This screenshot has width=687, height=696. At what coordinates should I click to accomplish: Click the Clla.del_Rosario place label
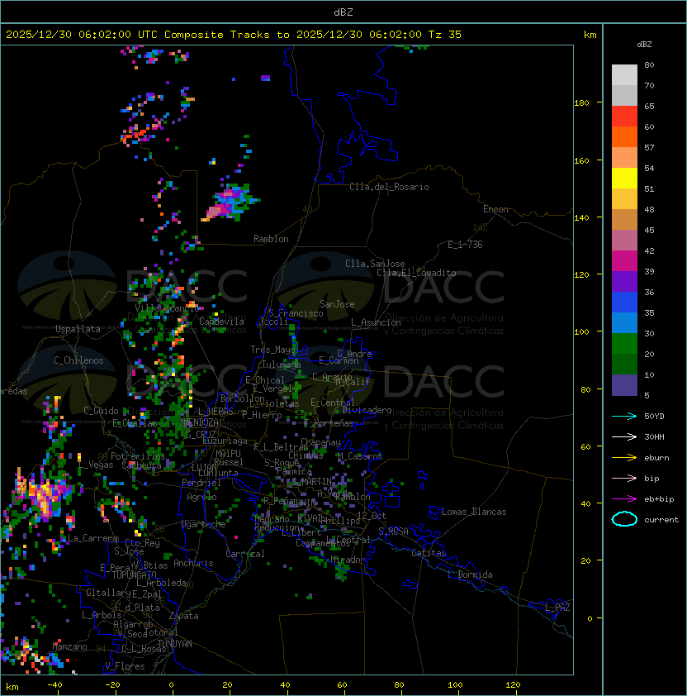(x=389, y=187)
